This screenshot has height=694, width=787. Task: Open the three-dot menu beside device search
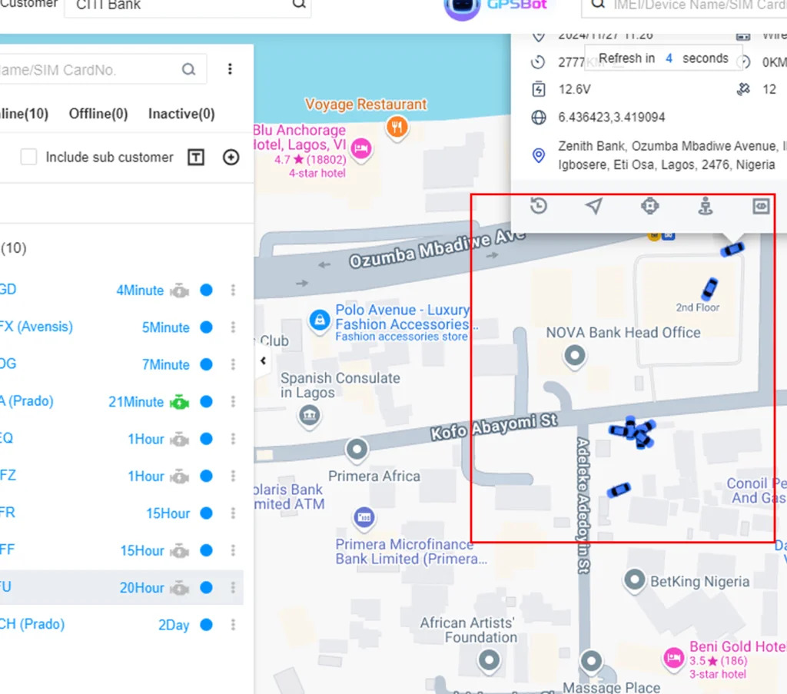click(230, 68)
